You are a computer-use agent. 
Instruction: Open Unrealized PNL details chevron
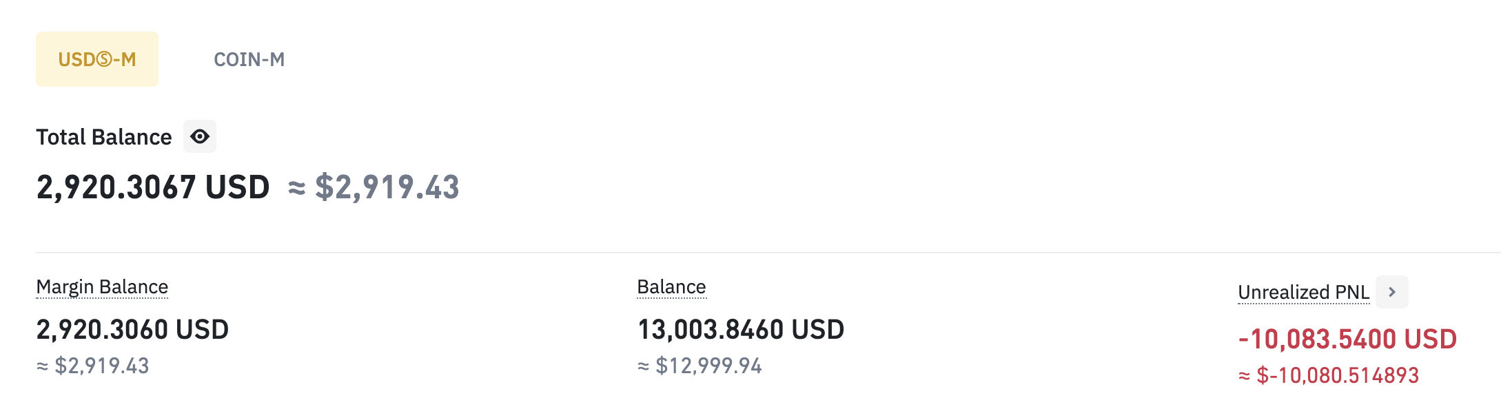pos(1392,292)
